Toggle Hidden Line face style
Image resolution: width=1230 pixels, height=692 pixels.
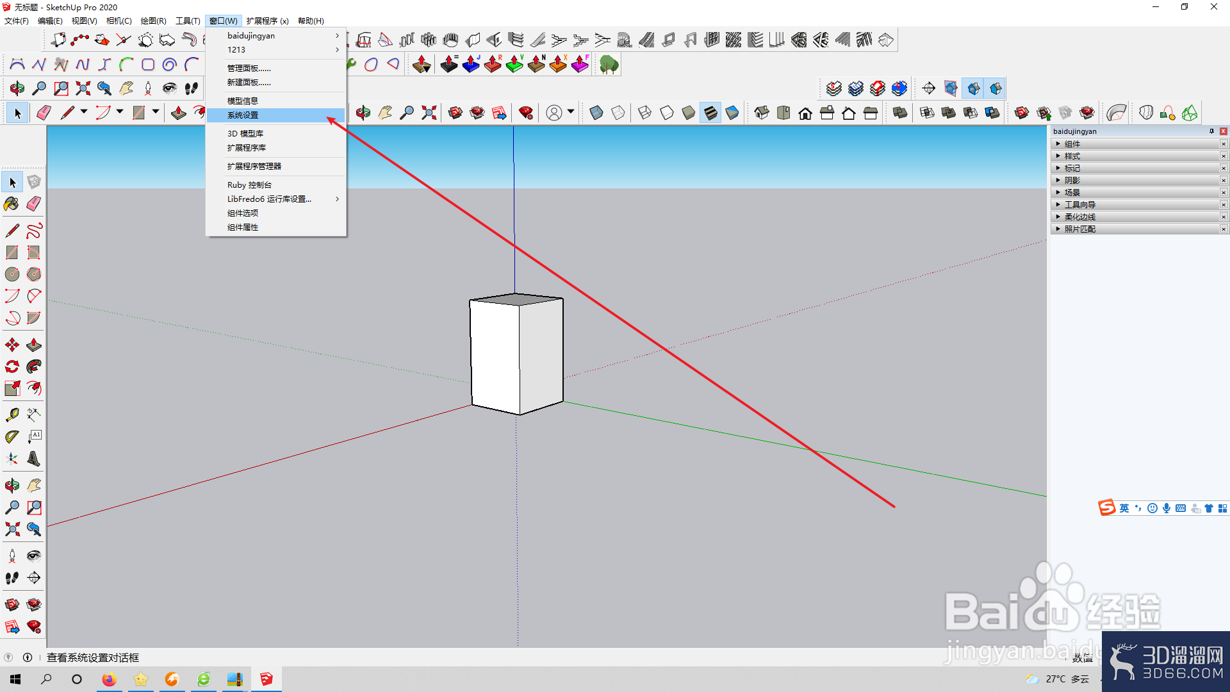click(x=667, y=113)
